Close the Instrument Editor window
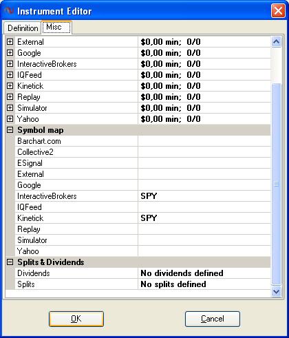 click(278, 11)
